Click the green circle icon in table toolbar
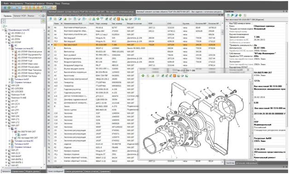Viewport: 289px width, 174px height. pyautogui.click(x=98, y=19)
